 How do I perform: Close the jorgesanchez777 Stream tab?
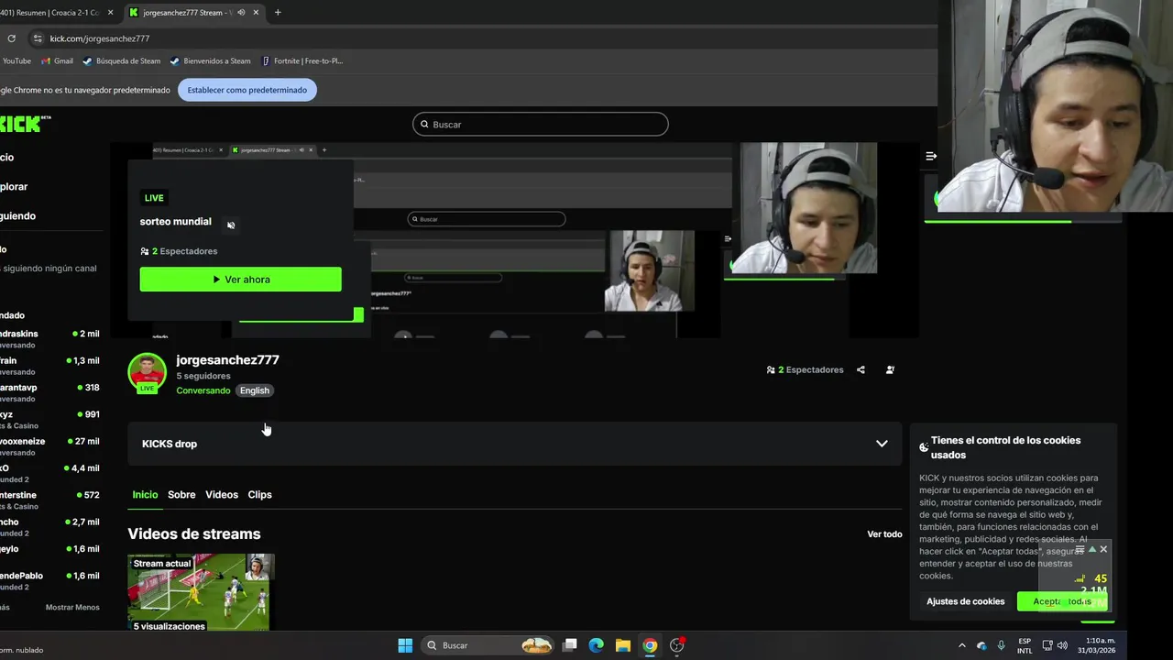click(256, 12)
